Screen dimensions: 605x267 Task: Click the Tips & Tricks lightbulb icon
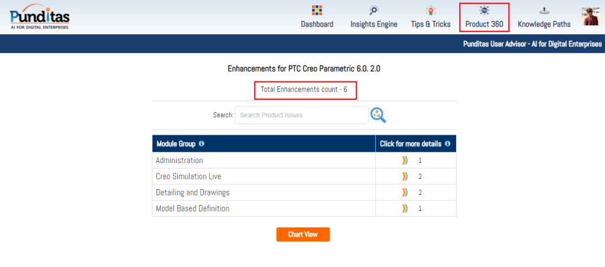[x=431, y=10]
